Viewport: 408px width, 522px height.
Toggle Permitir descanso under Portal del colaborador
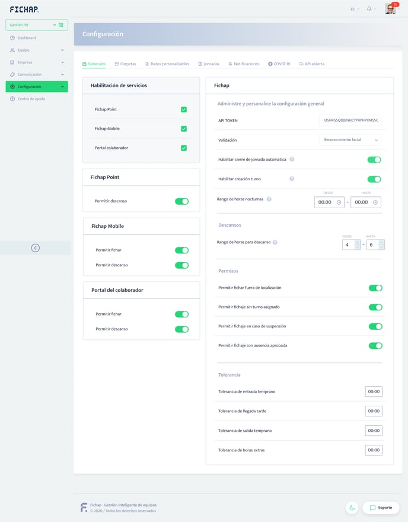(x=181, y=329)
